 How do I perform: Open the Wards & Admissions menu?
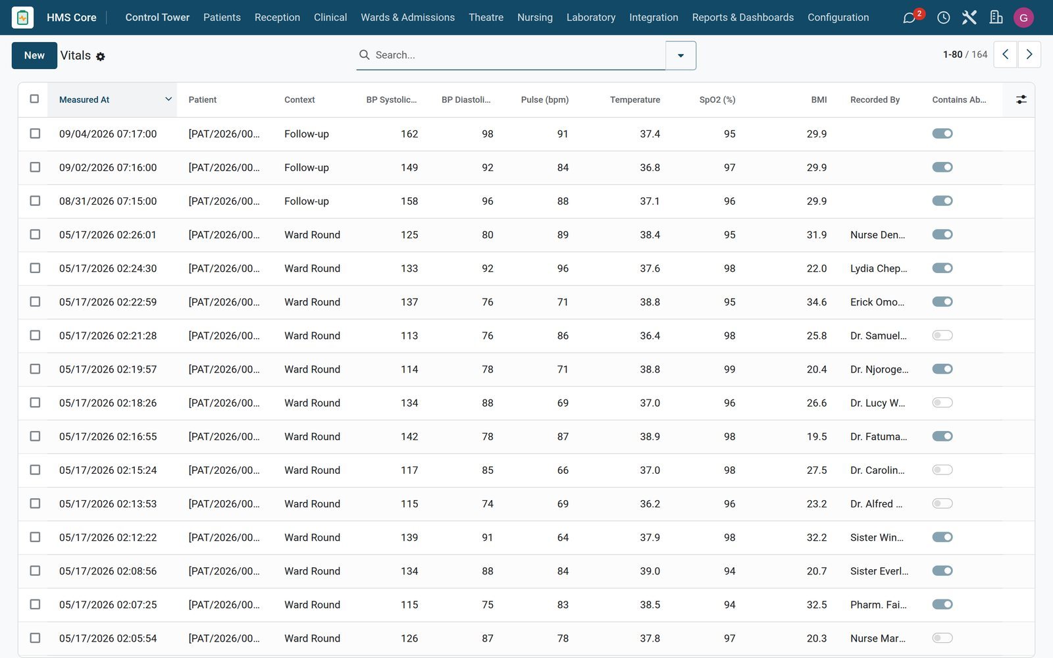pos(407,17)
